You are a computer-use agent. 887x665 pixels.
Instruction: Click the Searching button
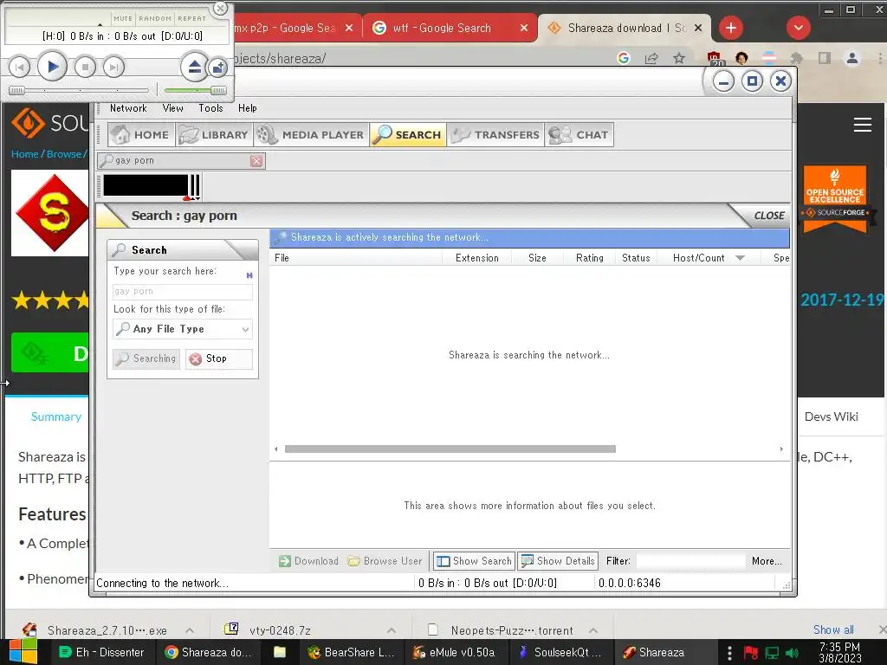pos(146,358)
